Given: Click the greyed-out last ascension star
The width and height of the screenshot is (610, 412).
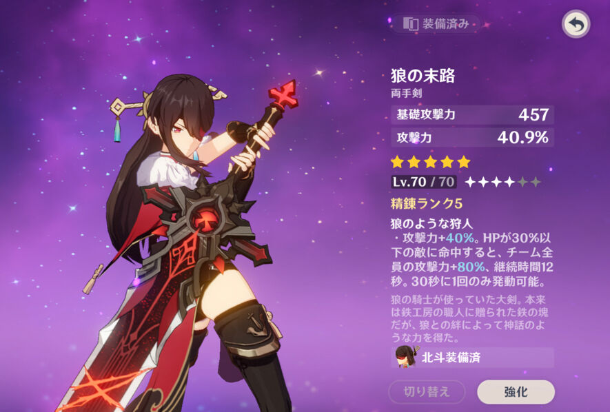Looking at the screenshot, I should (x=536, y=182).
